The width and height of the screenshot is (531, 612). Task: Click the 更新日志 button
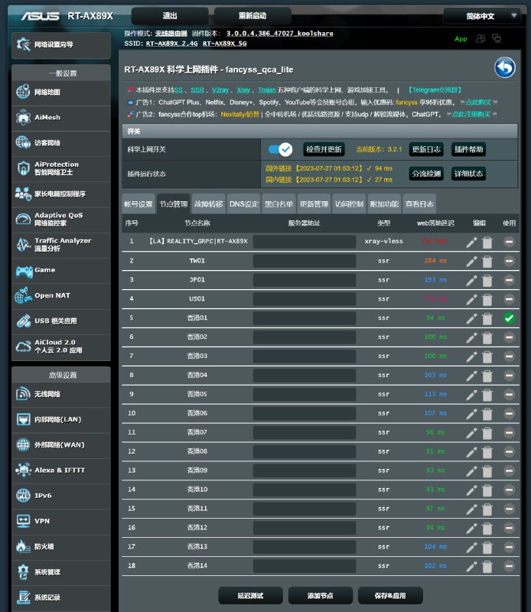click(426, 149)
